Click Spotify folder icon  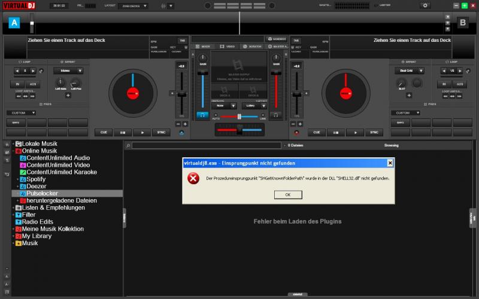coord(23,179)
